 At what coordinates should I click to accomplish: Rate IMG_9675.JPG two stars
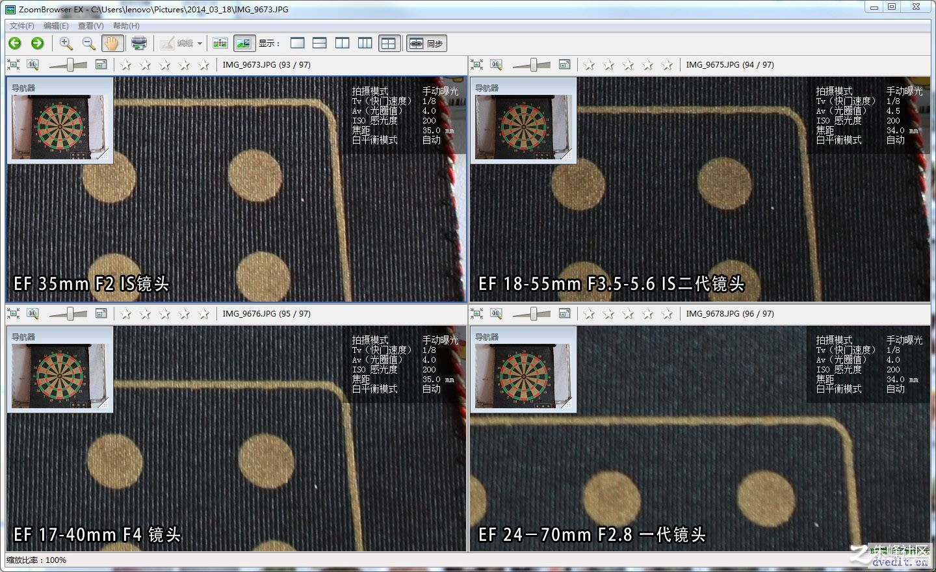pyautogui.click(x=608, y=64)
